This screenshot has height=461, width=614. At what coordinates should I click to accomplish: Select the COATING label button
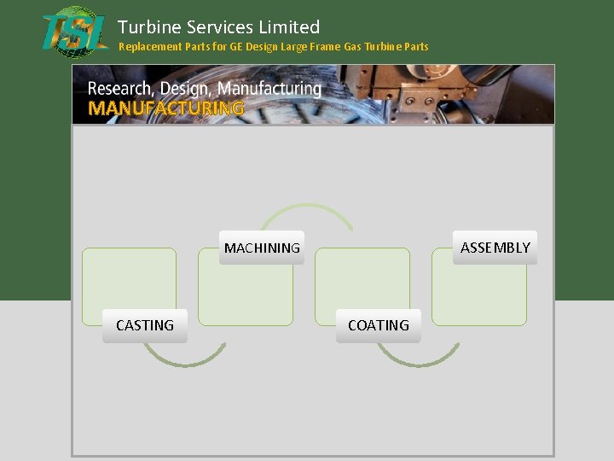point(379,326)
